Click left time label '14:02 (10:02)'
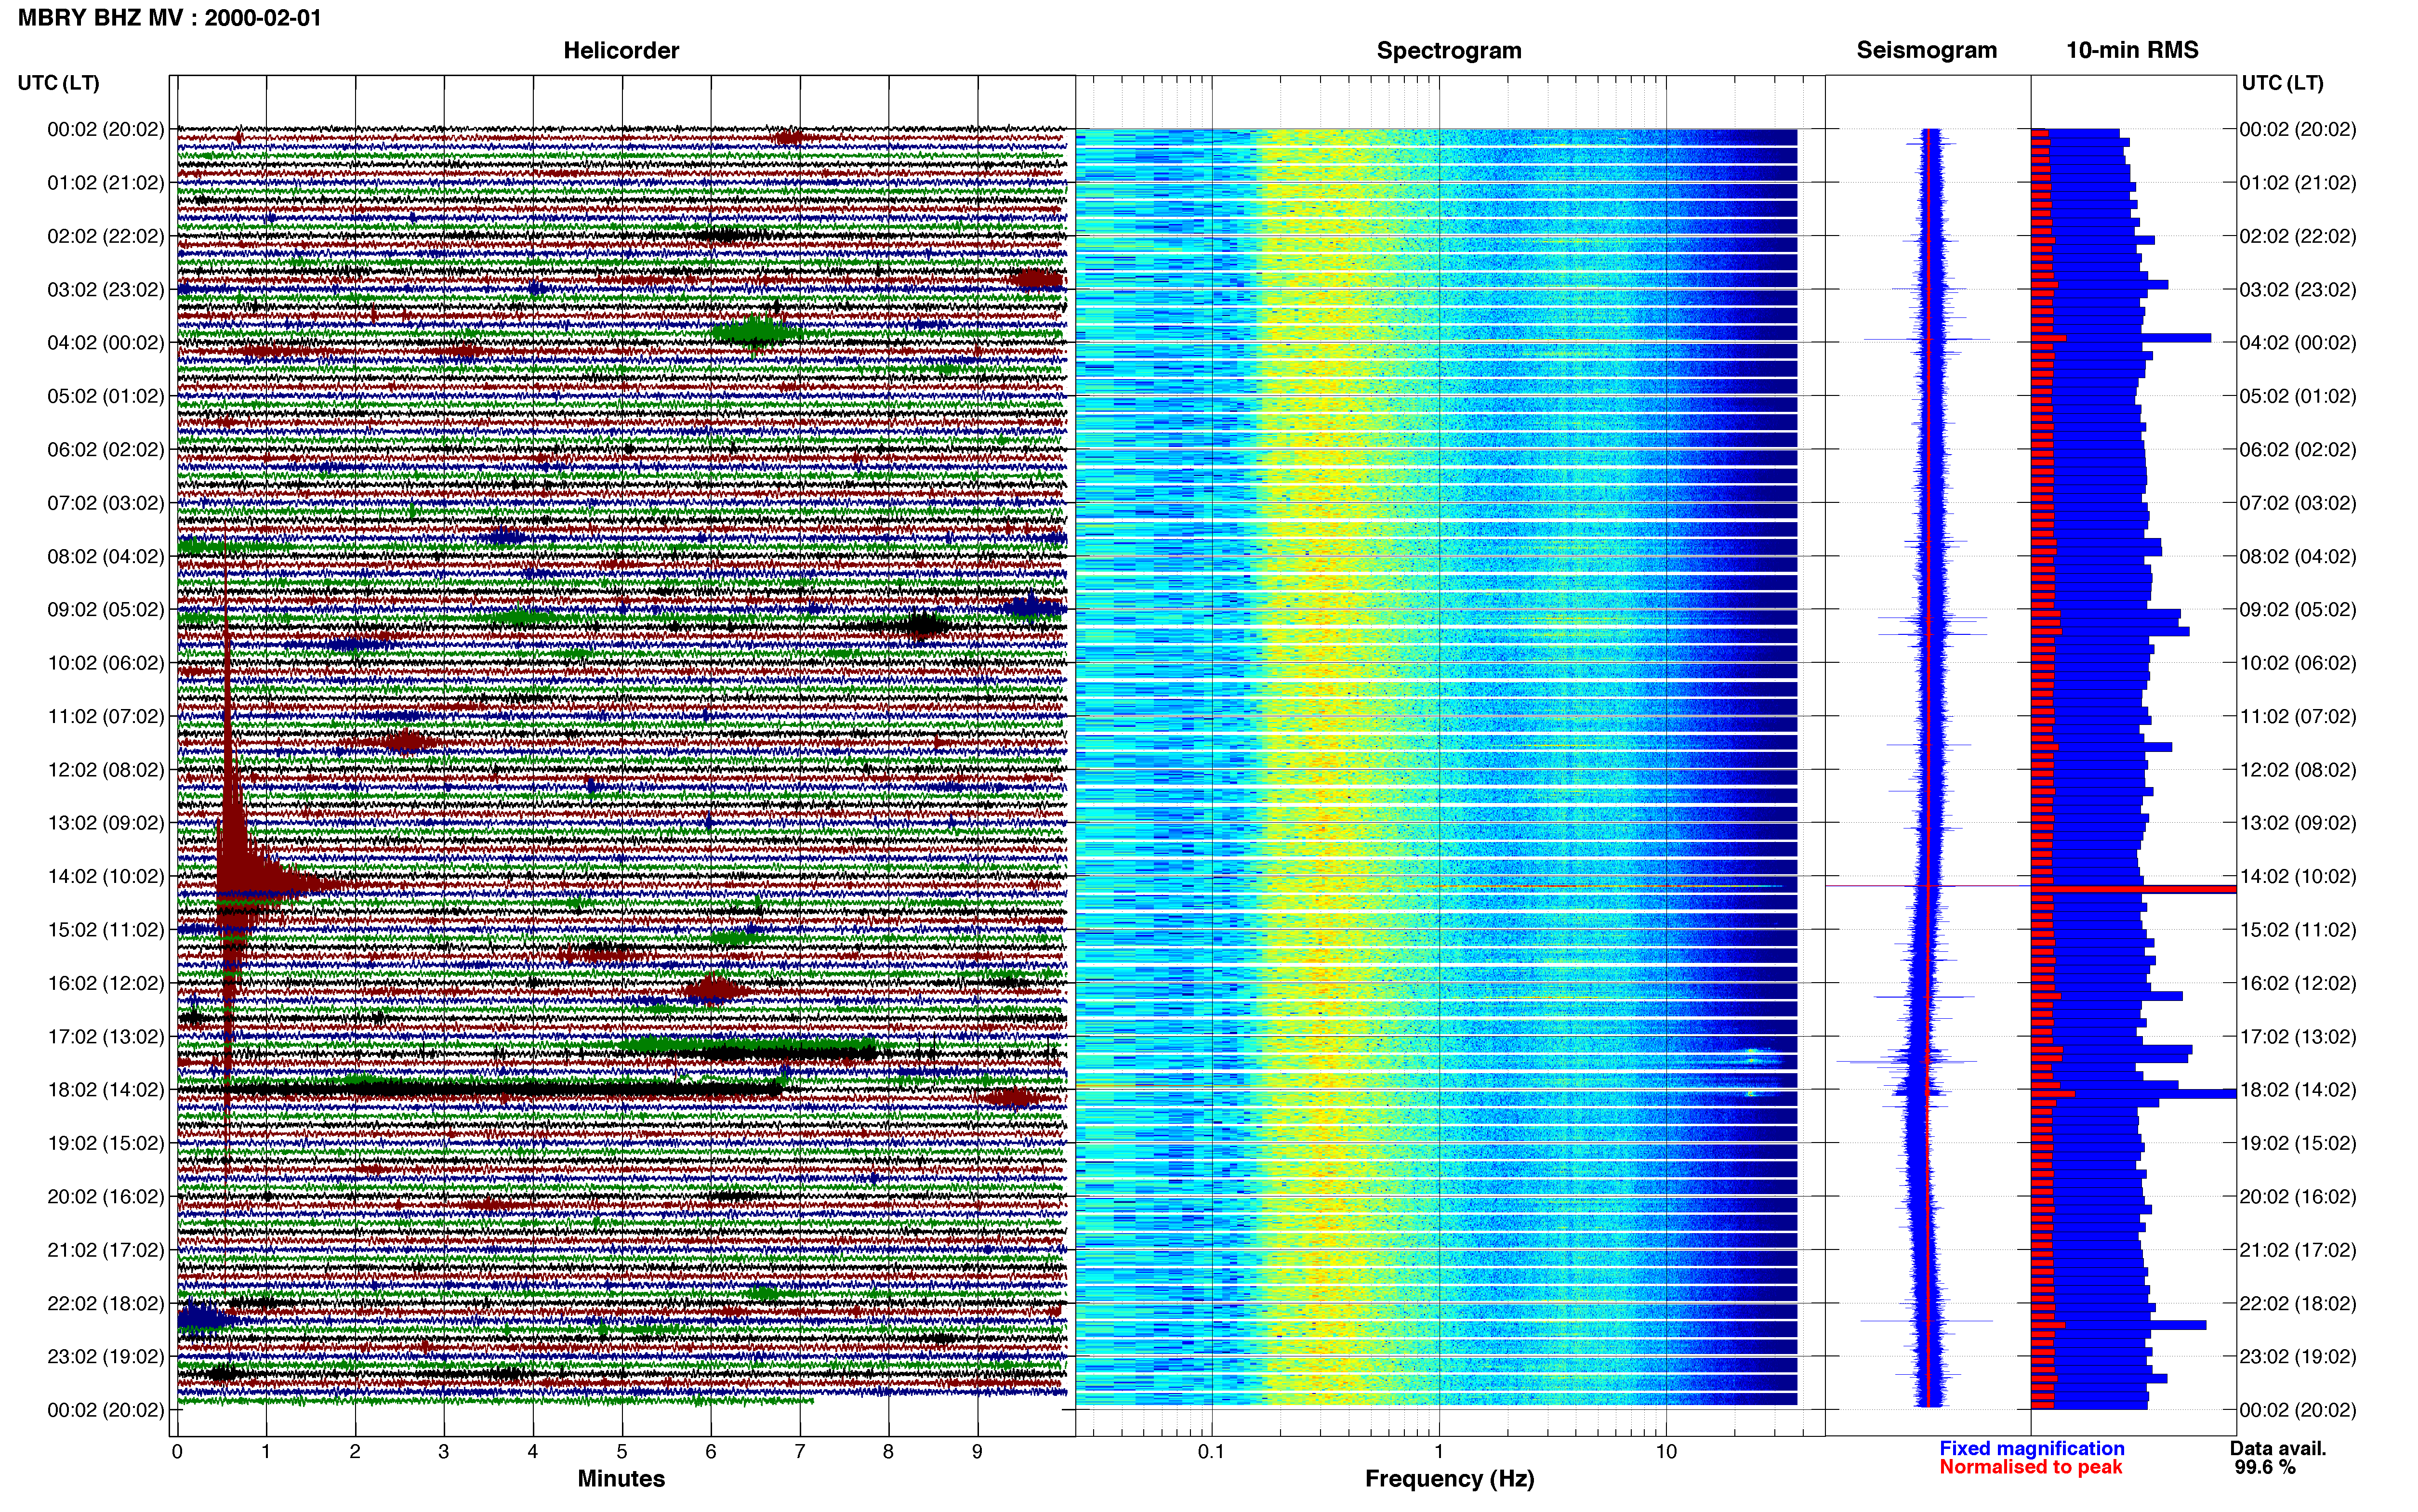Viewport: 2418px width, 1512px height. pos(105,876)
